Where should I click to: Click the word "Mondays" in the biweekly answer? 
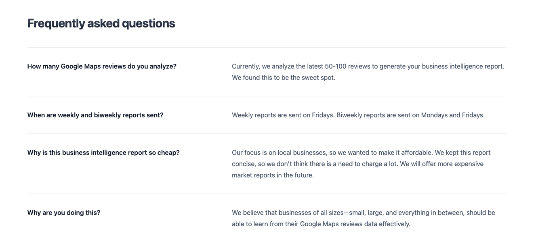[434, 115]
